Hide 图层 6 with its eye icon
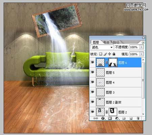152x135 pixels. (93, 62)
